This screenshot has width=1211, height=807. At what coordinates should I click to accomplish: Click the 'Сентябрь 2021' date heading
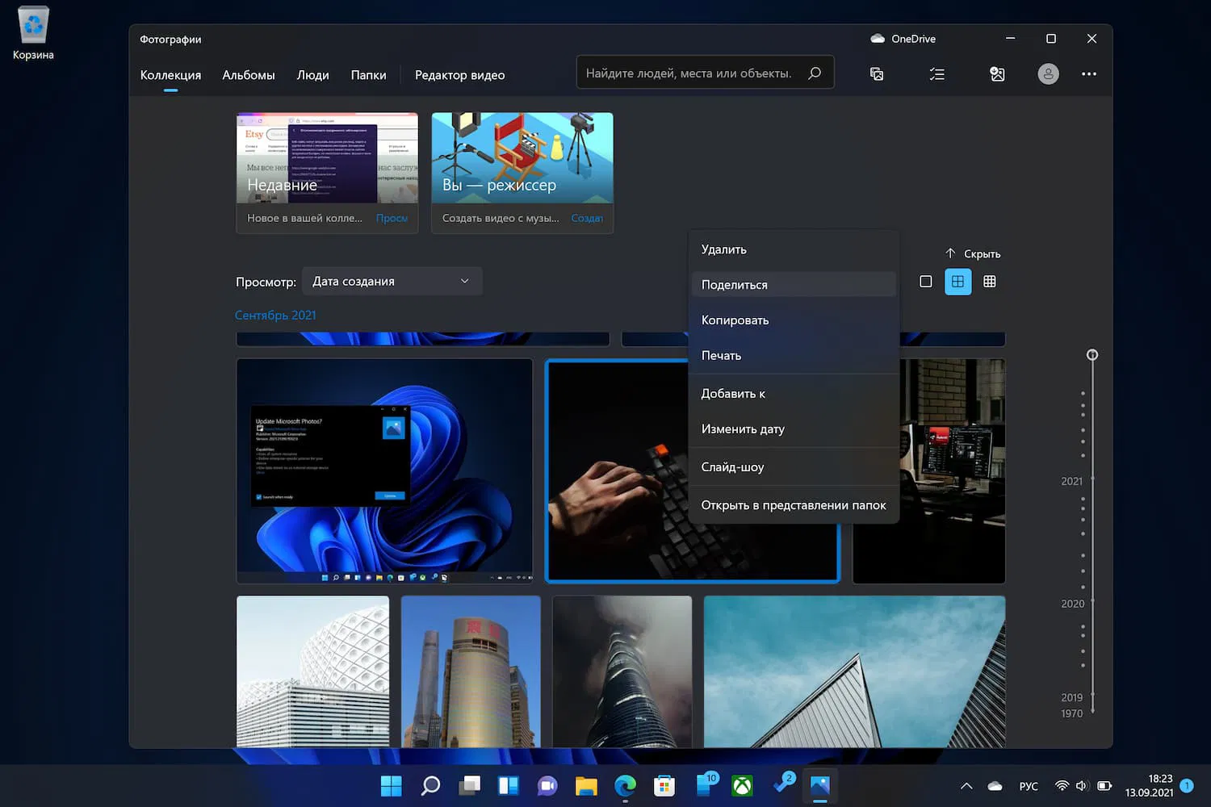tap(275, 315)
